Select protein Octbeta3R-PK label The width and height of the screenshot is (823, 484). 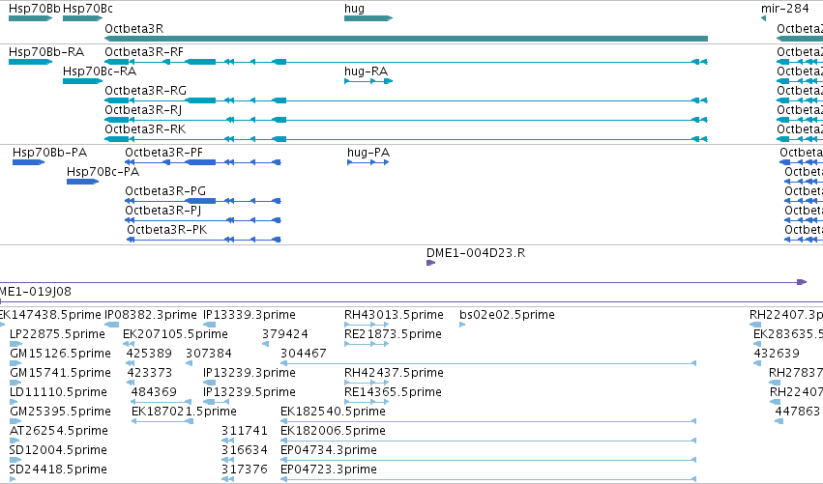tap(167, 230)
